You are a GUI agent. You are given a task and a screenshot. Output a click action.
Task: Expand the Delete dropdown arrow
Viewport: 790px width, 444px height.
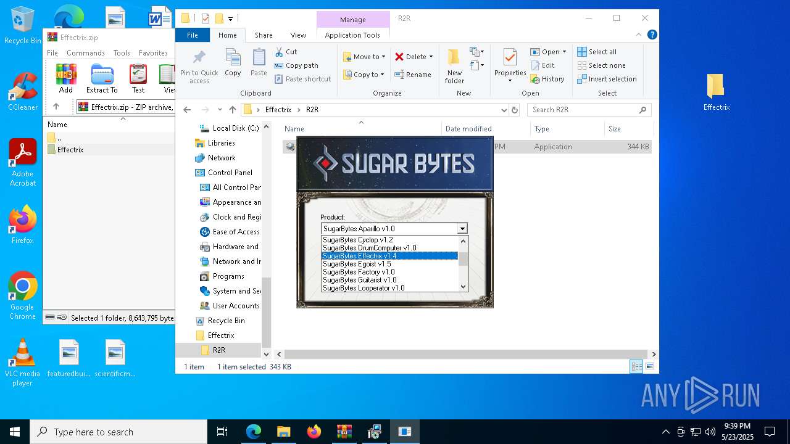[x=431, y=57]
